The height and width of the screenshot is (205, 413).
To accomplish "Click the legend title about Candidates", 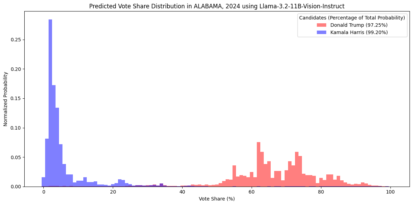I will (x=352, y=18).
